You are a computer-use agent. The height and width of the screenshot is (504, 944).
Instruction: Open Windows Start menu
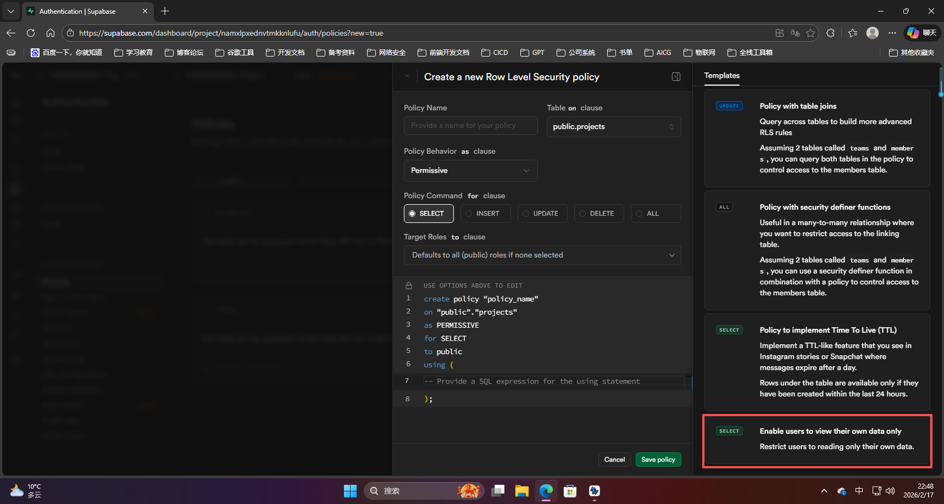point(351,491)
